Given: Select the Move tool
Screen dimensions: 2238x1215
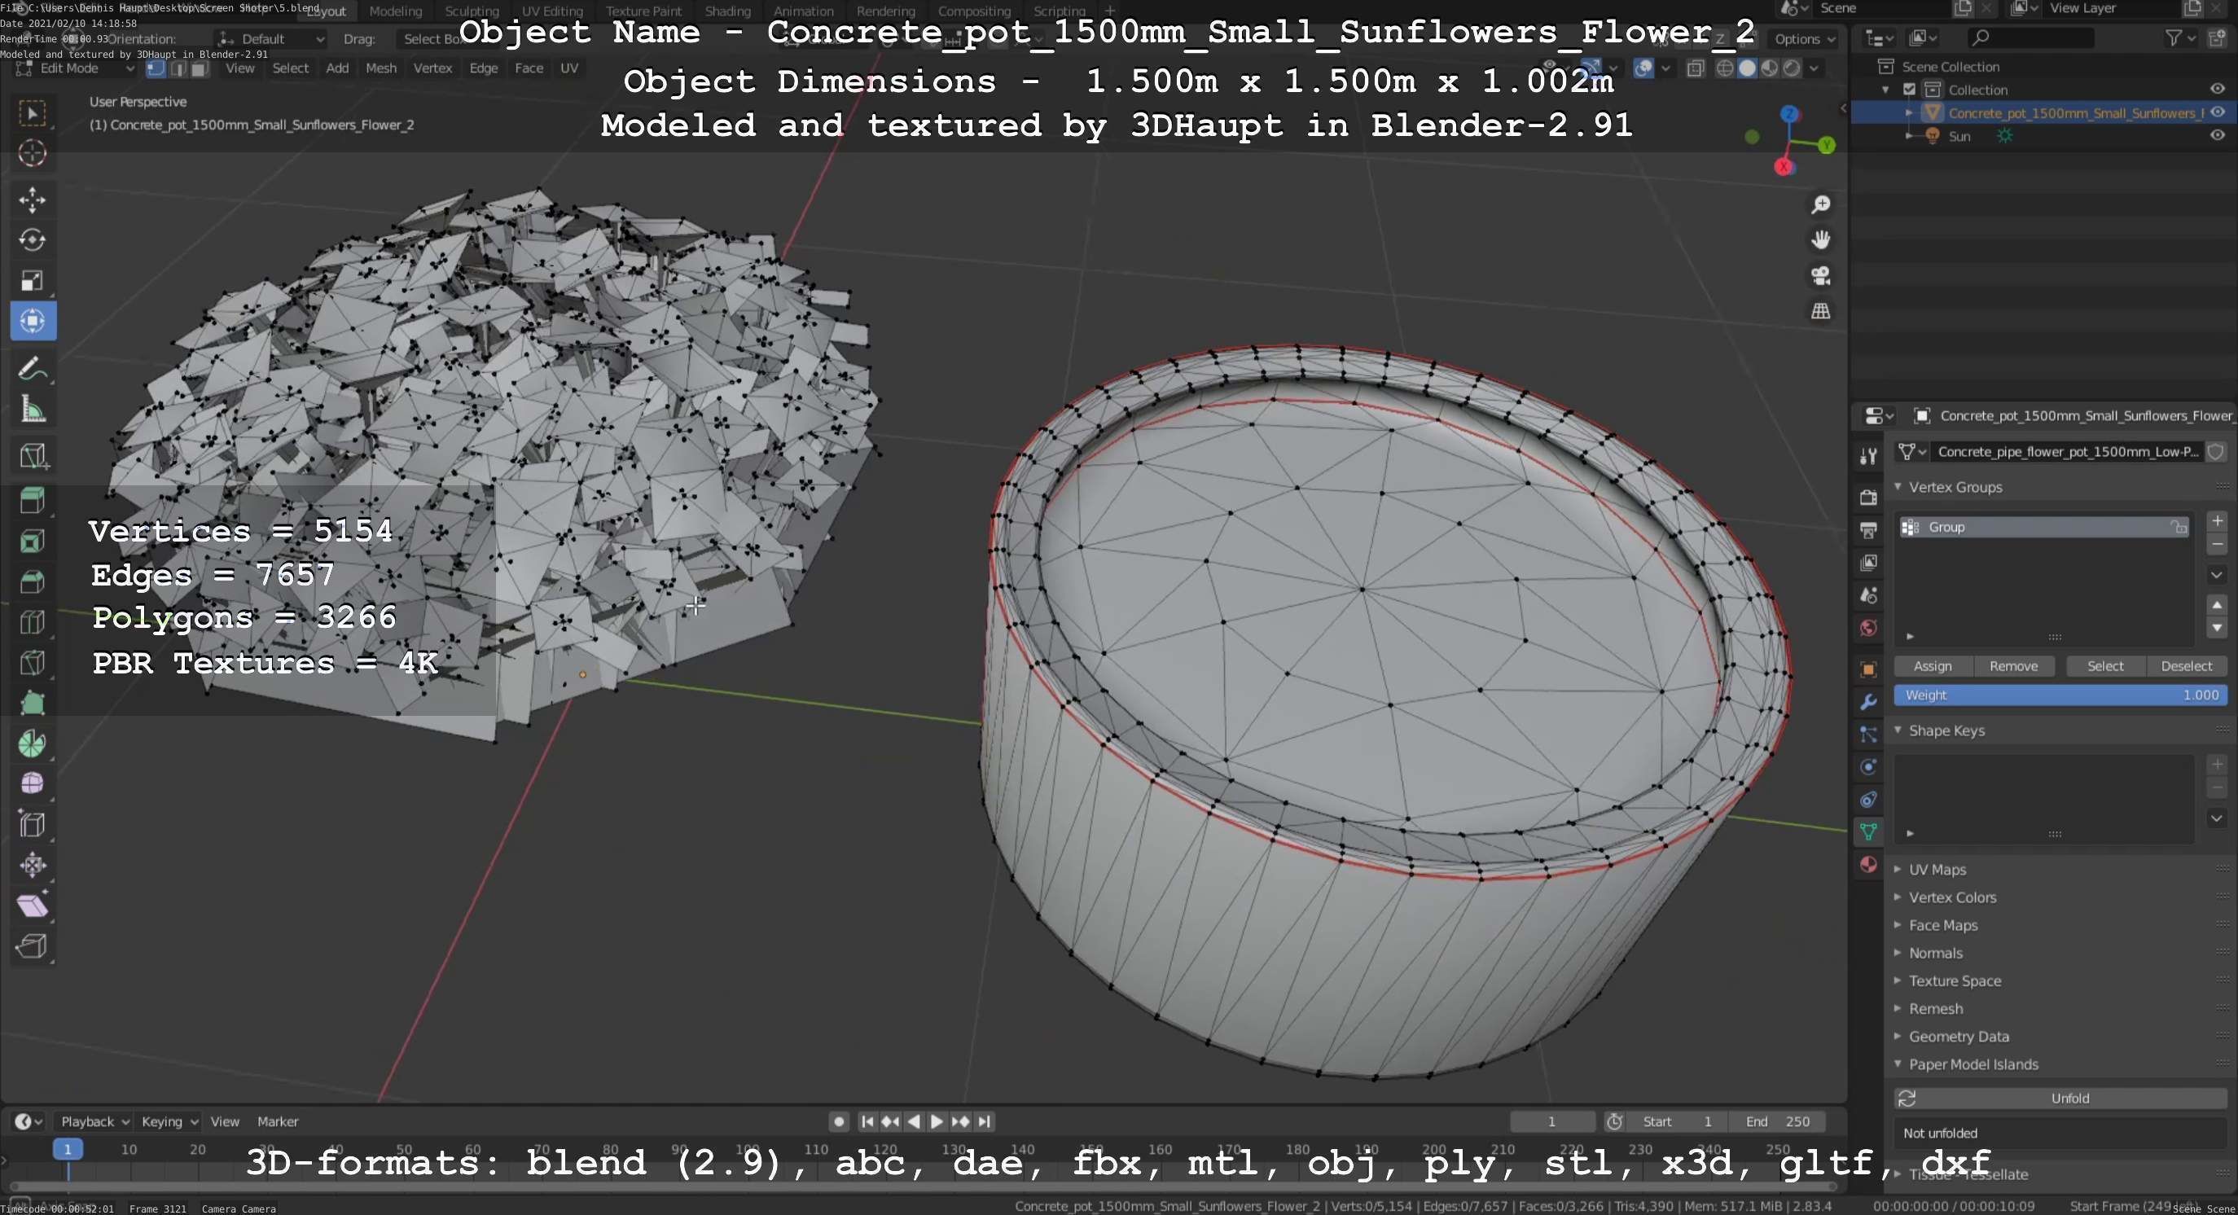Looking at the screenshot, I should 32,200.
